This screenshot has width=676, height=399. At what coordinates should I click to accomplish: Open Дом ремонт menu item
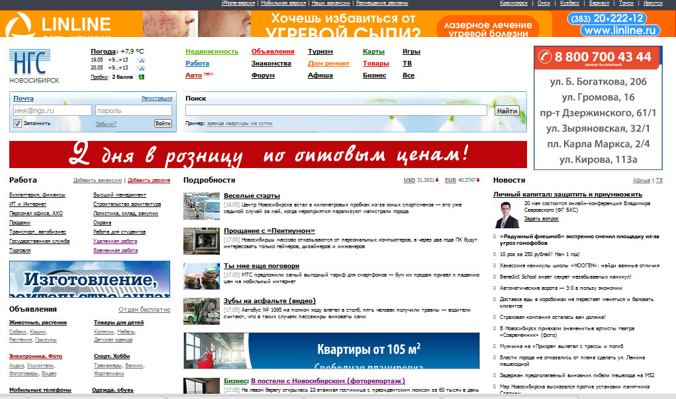328,63
